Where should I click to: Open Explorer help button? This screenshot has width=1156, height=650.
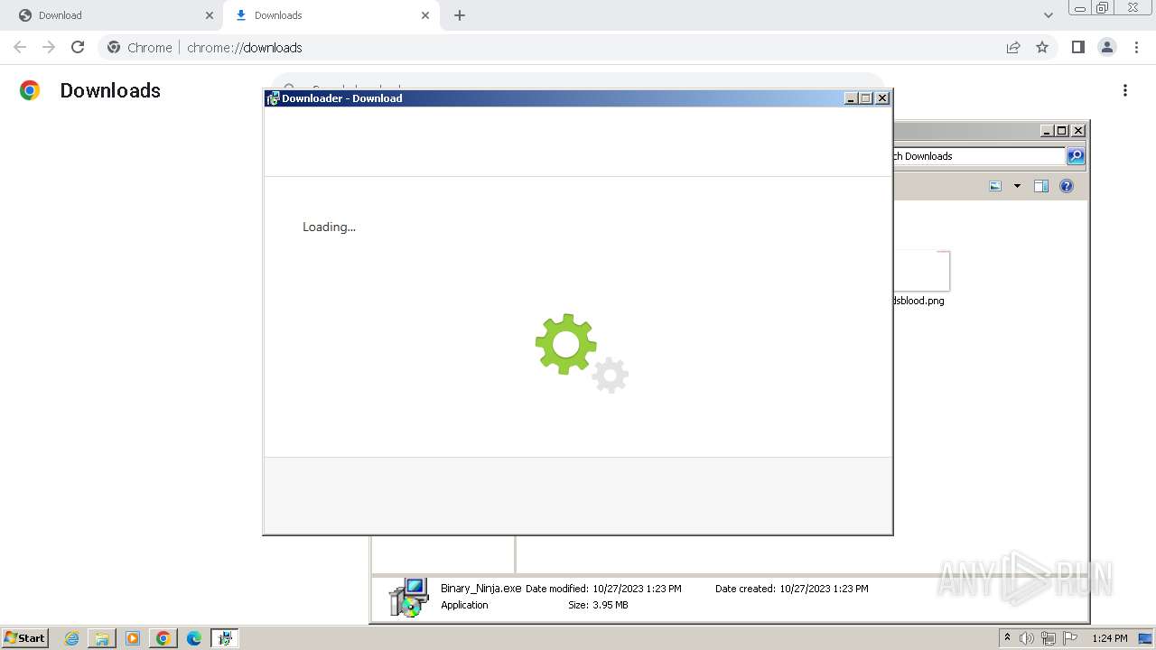click(x=1067, y=186)
